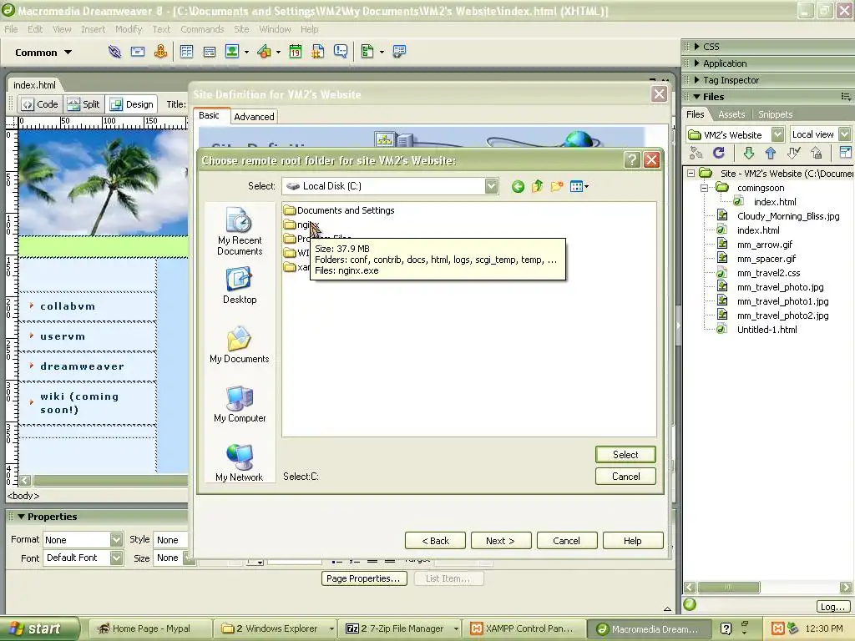Expand the CSS panel group
This screenshot has width=855, height=641.
[697, 47]
